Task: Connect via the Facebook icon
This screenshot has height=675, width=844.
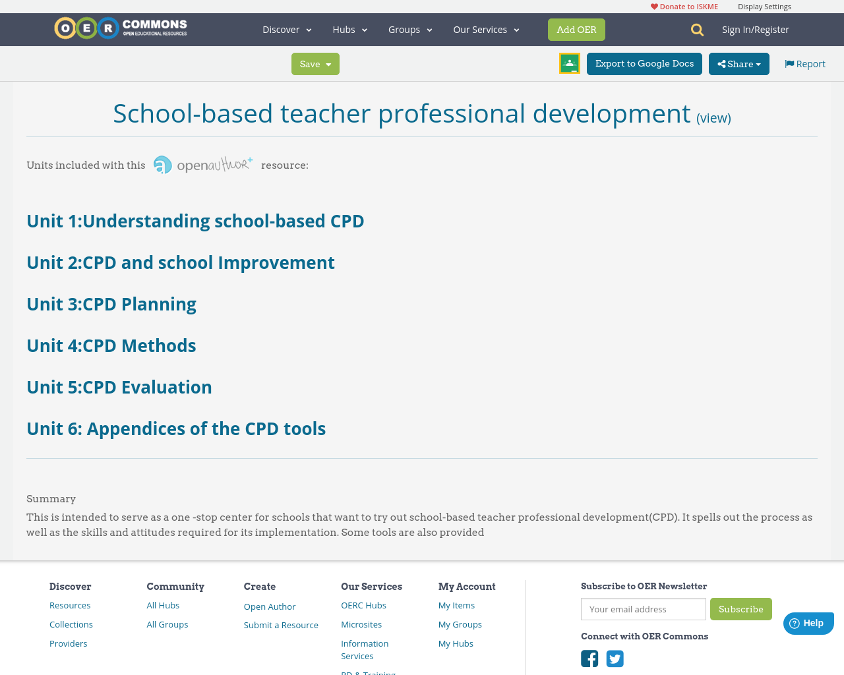Action: 589,657
